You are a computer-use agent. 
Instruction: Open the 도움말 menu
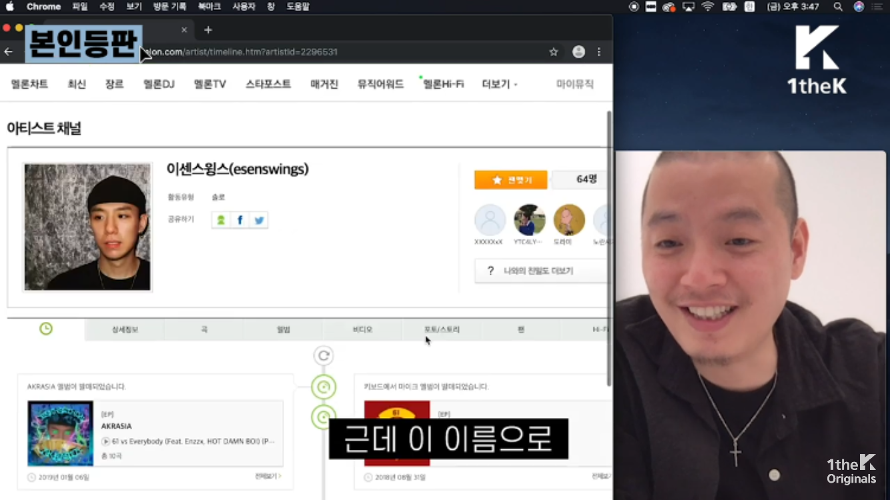tap(298, 7)
